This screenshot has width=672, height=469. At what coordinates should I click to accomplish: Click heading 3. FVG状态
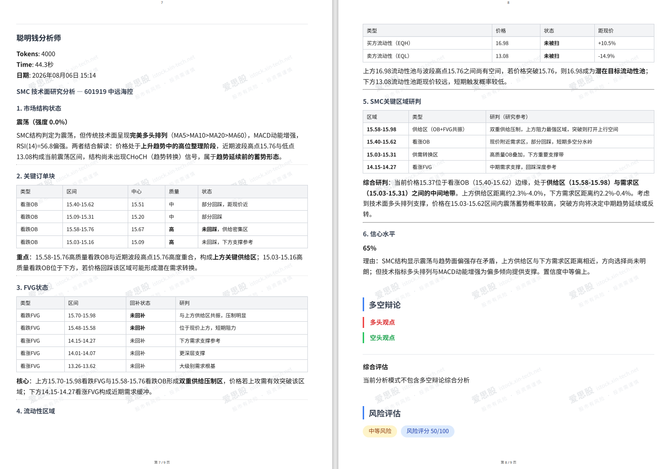point(32,287)
